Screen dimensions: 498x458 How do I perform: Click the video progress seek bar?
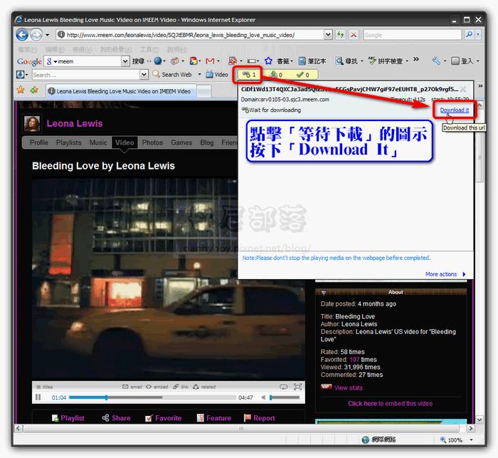point(152,397)
